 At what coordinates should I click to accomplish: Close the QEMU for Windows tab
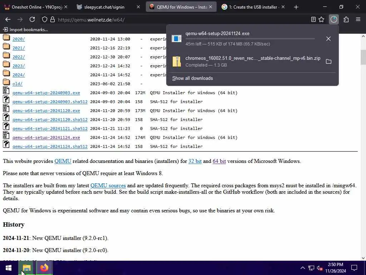[x=211, y=7]
